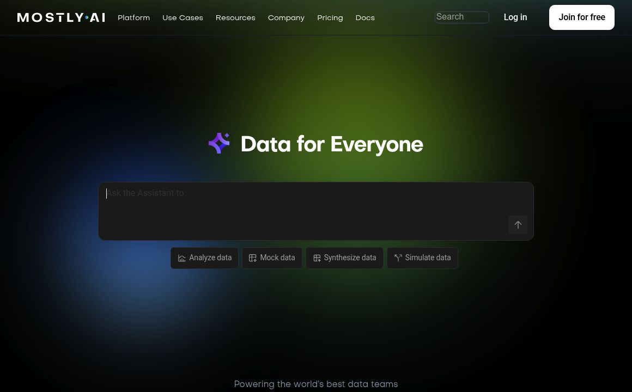Expand the Platform navigation menu
The image size is (632, 392).
pyautogui.click(x=133, y=17)
